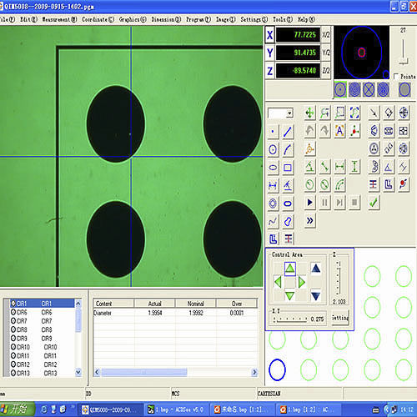Click the green down arrow in Control Area
The image size is (417, 417).
(290, 296)
